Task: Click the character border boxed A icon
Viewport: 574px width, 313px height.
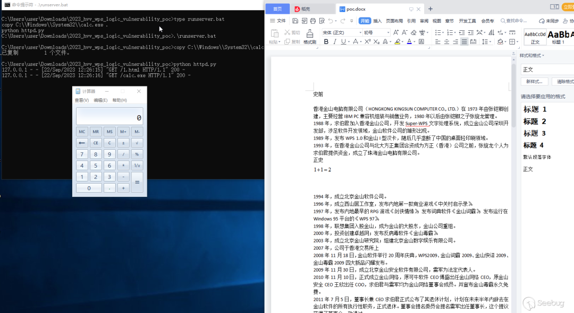Action: 421,42
